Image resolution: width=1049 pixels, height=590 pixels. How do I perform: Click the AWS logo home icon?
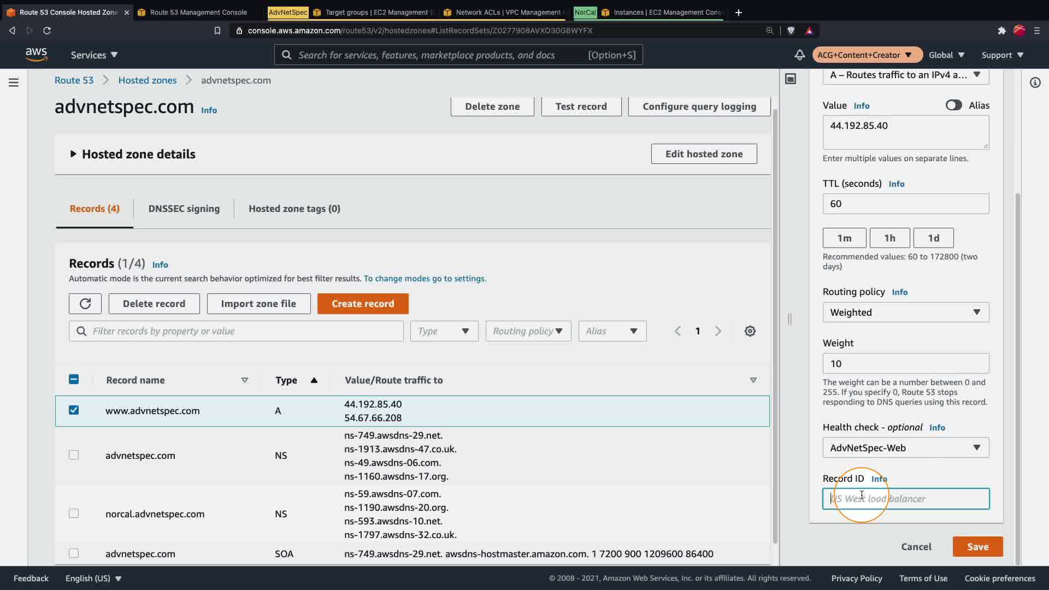pyautogui.click(x=36, y=55)
